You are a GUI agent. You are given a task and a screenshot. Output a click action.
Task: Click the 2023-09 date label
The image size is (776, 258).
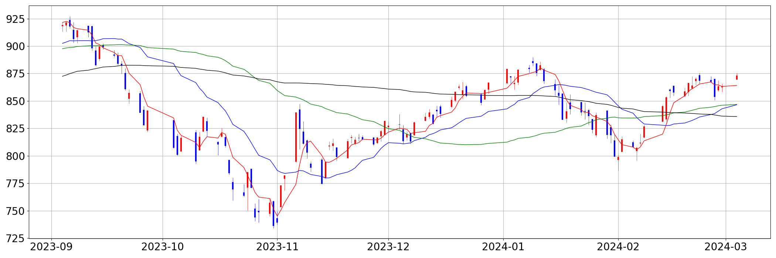pyautogui.click(x=51, y=247)
